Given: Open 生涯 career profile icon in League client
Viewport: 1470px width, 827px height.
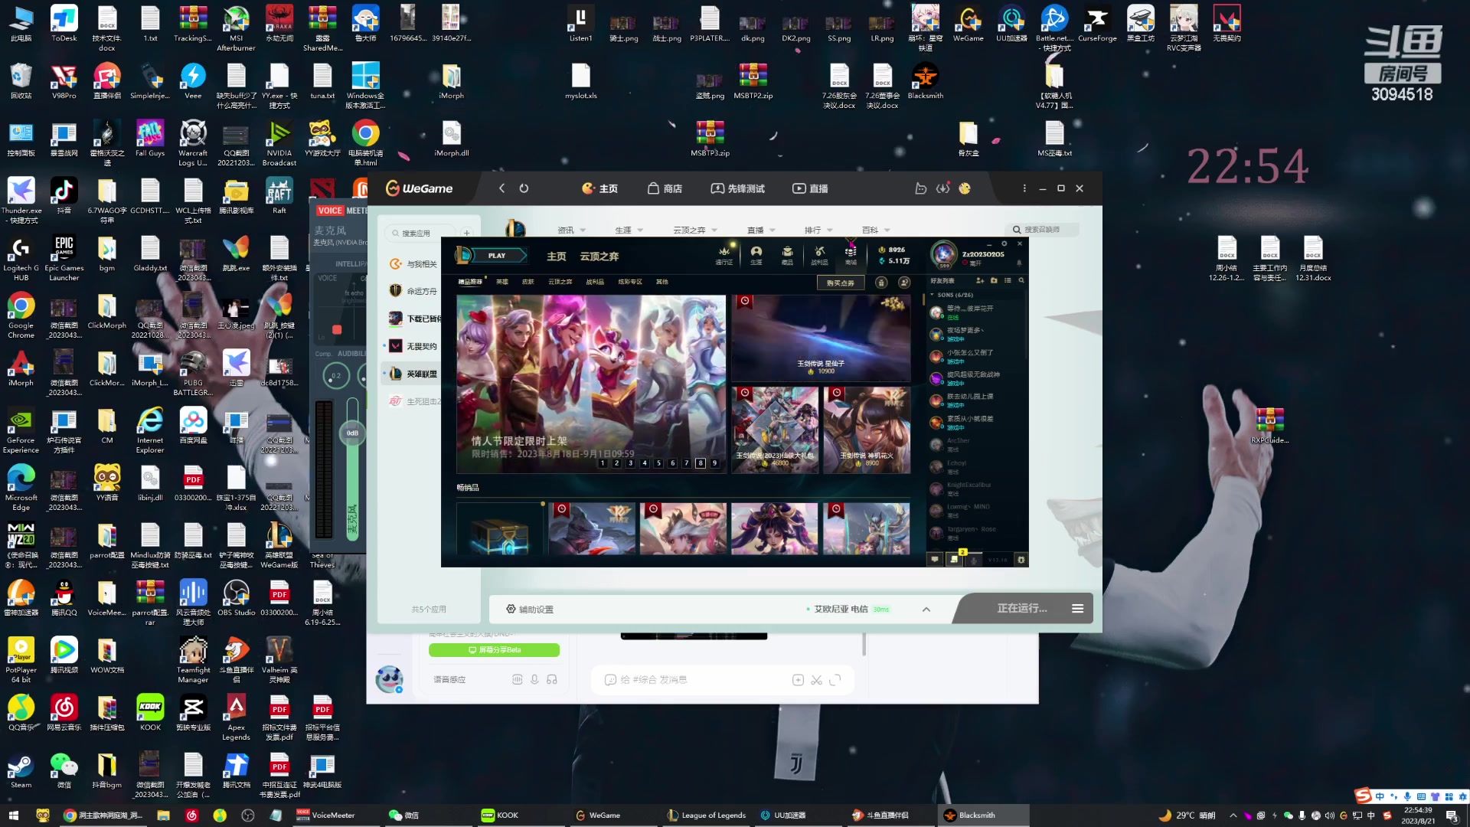Looking at the screenshot, I should (756, 255).
